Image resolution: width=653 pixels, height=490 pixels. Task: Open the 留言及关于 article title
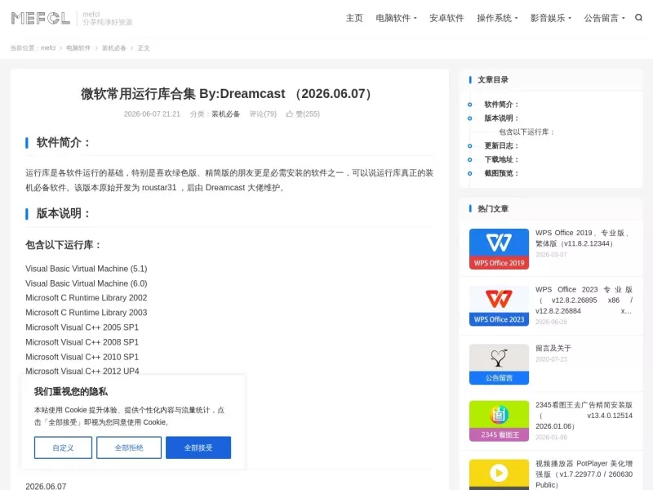click(553, 348)
